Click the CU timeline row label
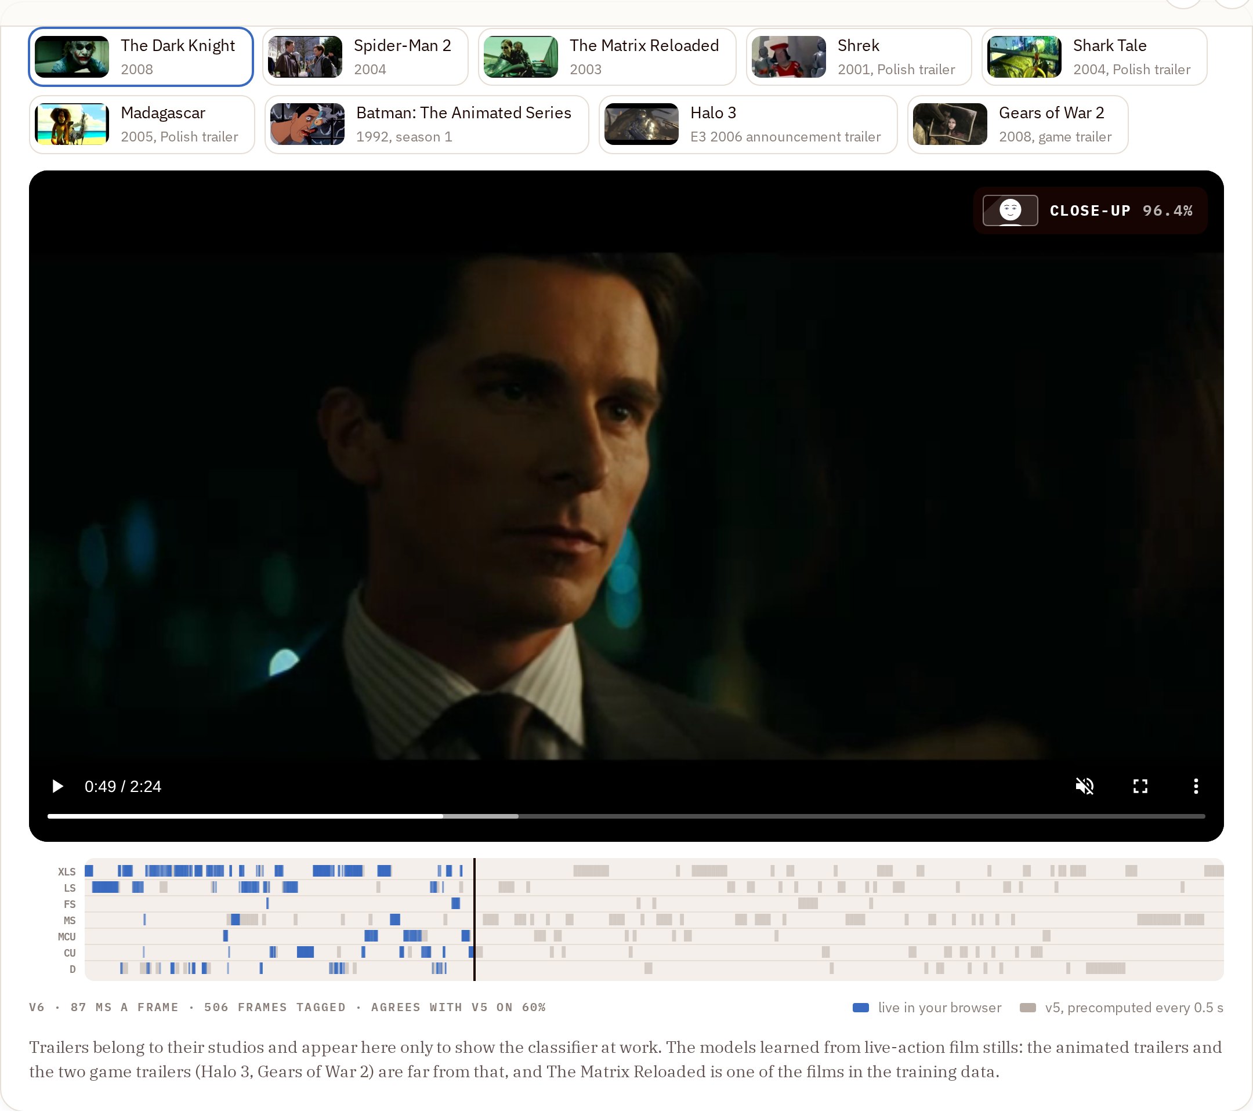Image resolution: width=1253 pixels, height=1112 pixels. [x=70, y=953]
